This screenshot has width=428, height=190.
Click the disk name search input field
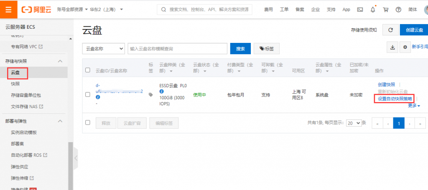click(x=177, y=49)
